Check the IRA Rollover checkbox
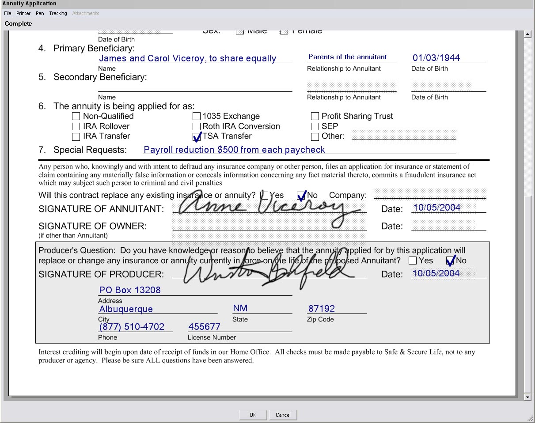The width and height of the screenshot is (535, 423). (x=76, y=127)
